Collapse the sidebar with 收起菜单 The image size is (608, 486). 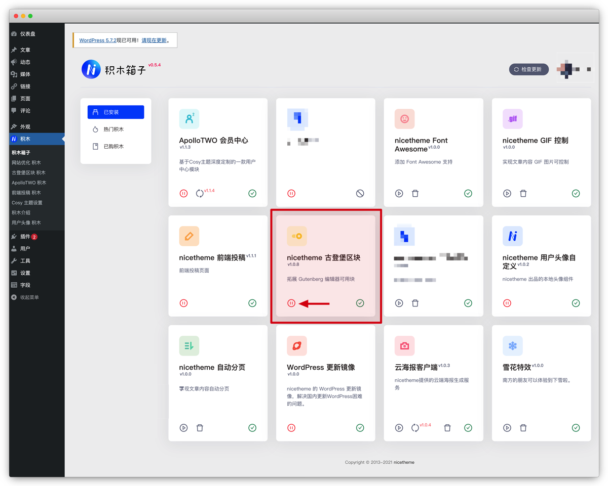(x=37, y=297)
